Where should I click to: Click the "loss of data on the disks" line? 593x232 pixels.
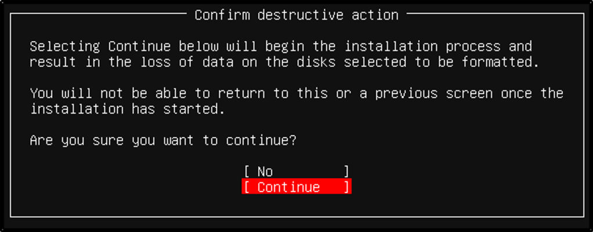tap(284, 62)
